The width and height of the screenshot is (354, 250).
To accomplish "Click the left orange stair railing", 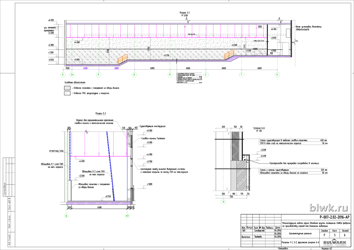I will click(x=122, y=59).
